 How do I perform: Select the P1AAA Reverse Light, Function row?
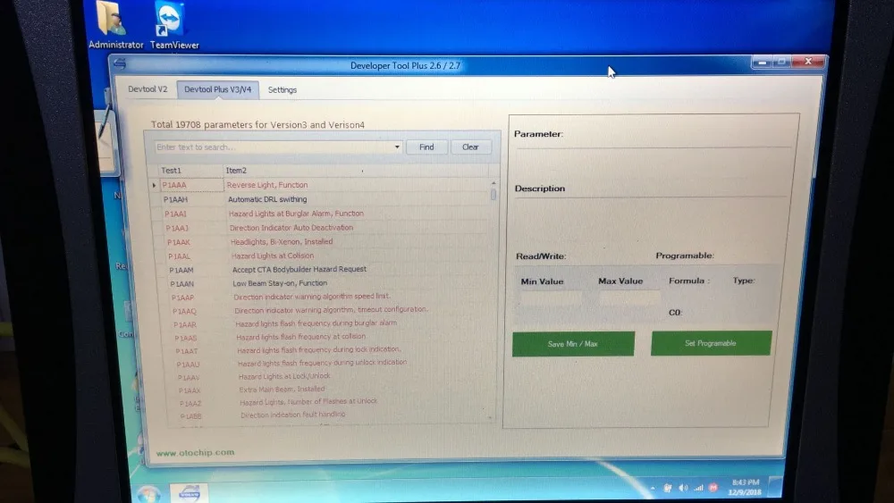pos(324,185)
